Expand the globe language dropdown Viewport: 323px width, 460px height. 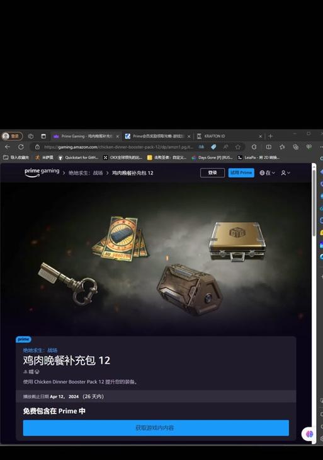pos(267,173)
